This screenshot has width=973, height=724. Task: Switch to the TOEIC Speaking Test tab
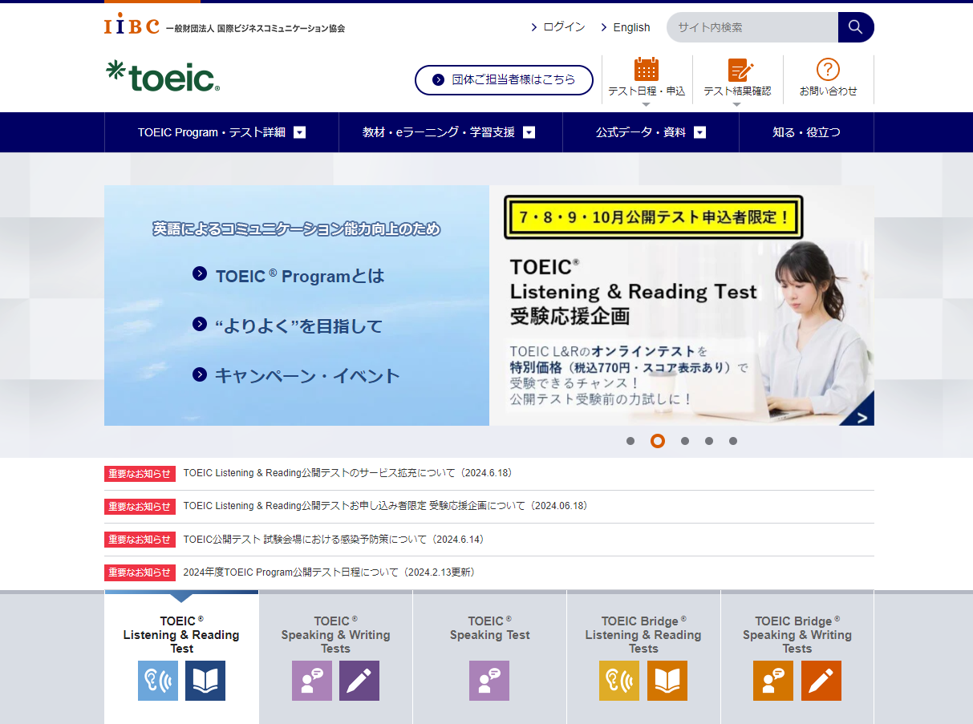pyautogui.click(x=489, y=633)
